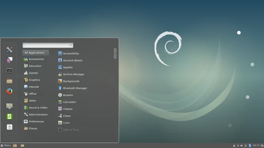Click the network icon in system tray

coord(238,146)
